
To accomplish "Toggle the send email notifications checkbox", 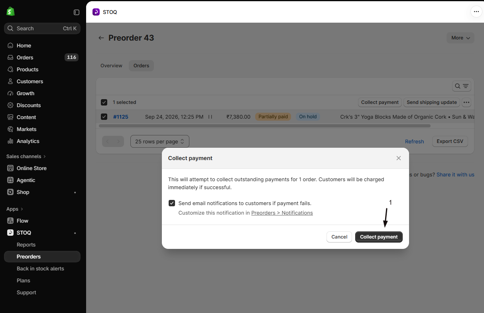I will click(172, 203).
